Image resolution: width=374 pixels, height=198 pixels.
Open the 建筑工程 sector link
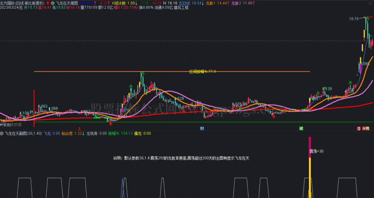pos(181,8)
